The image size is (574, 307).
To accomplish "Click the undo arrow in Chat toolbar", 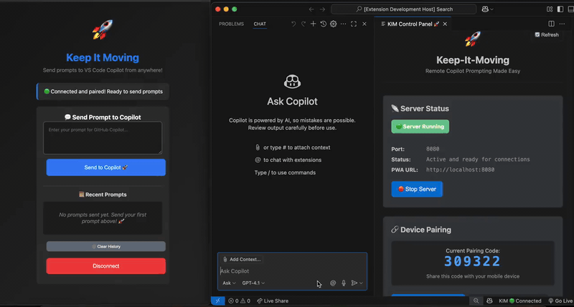I will pos(293,24).
